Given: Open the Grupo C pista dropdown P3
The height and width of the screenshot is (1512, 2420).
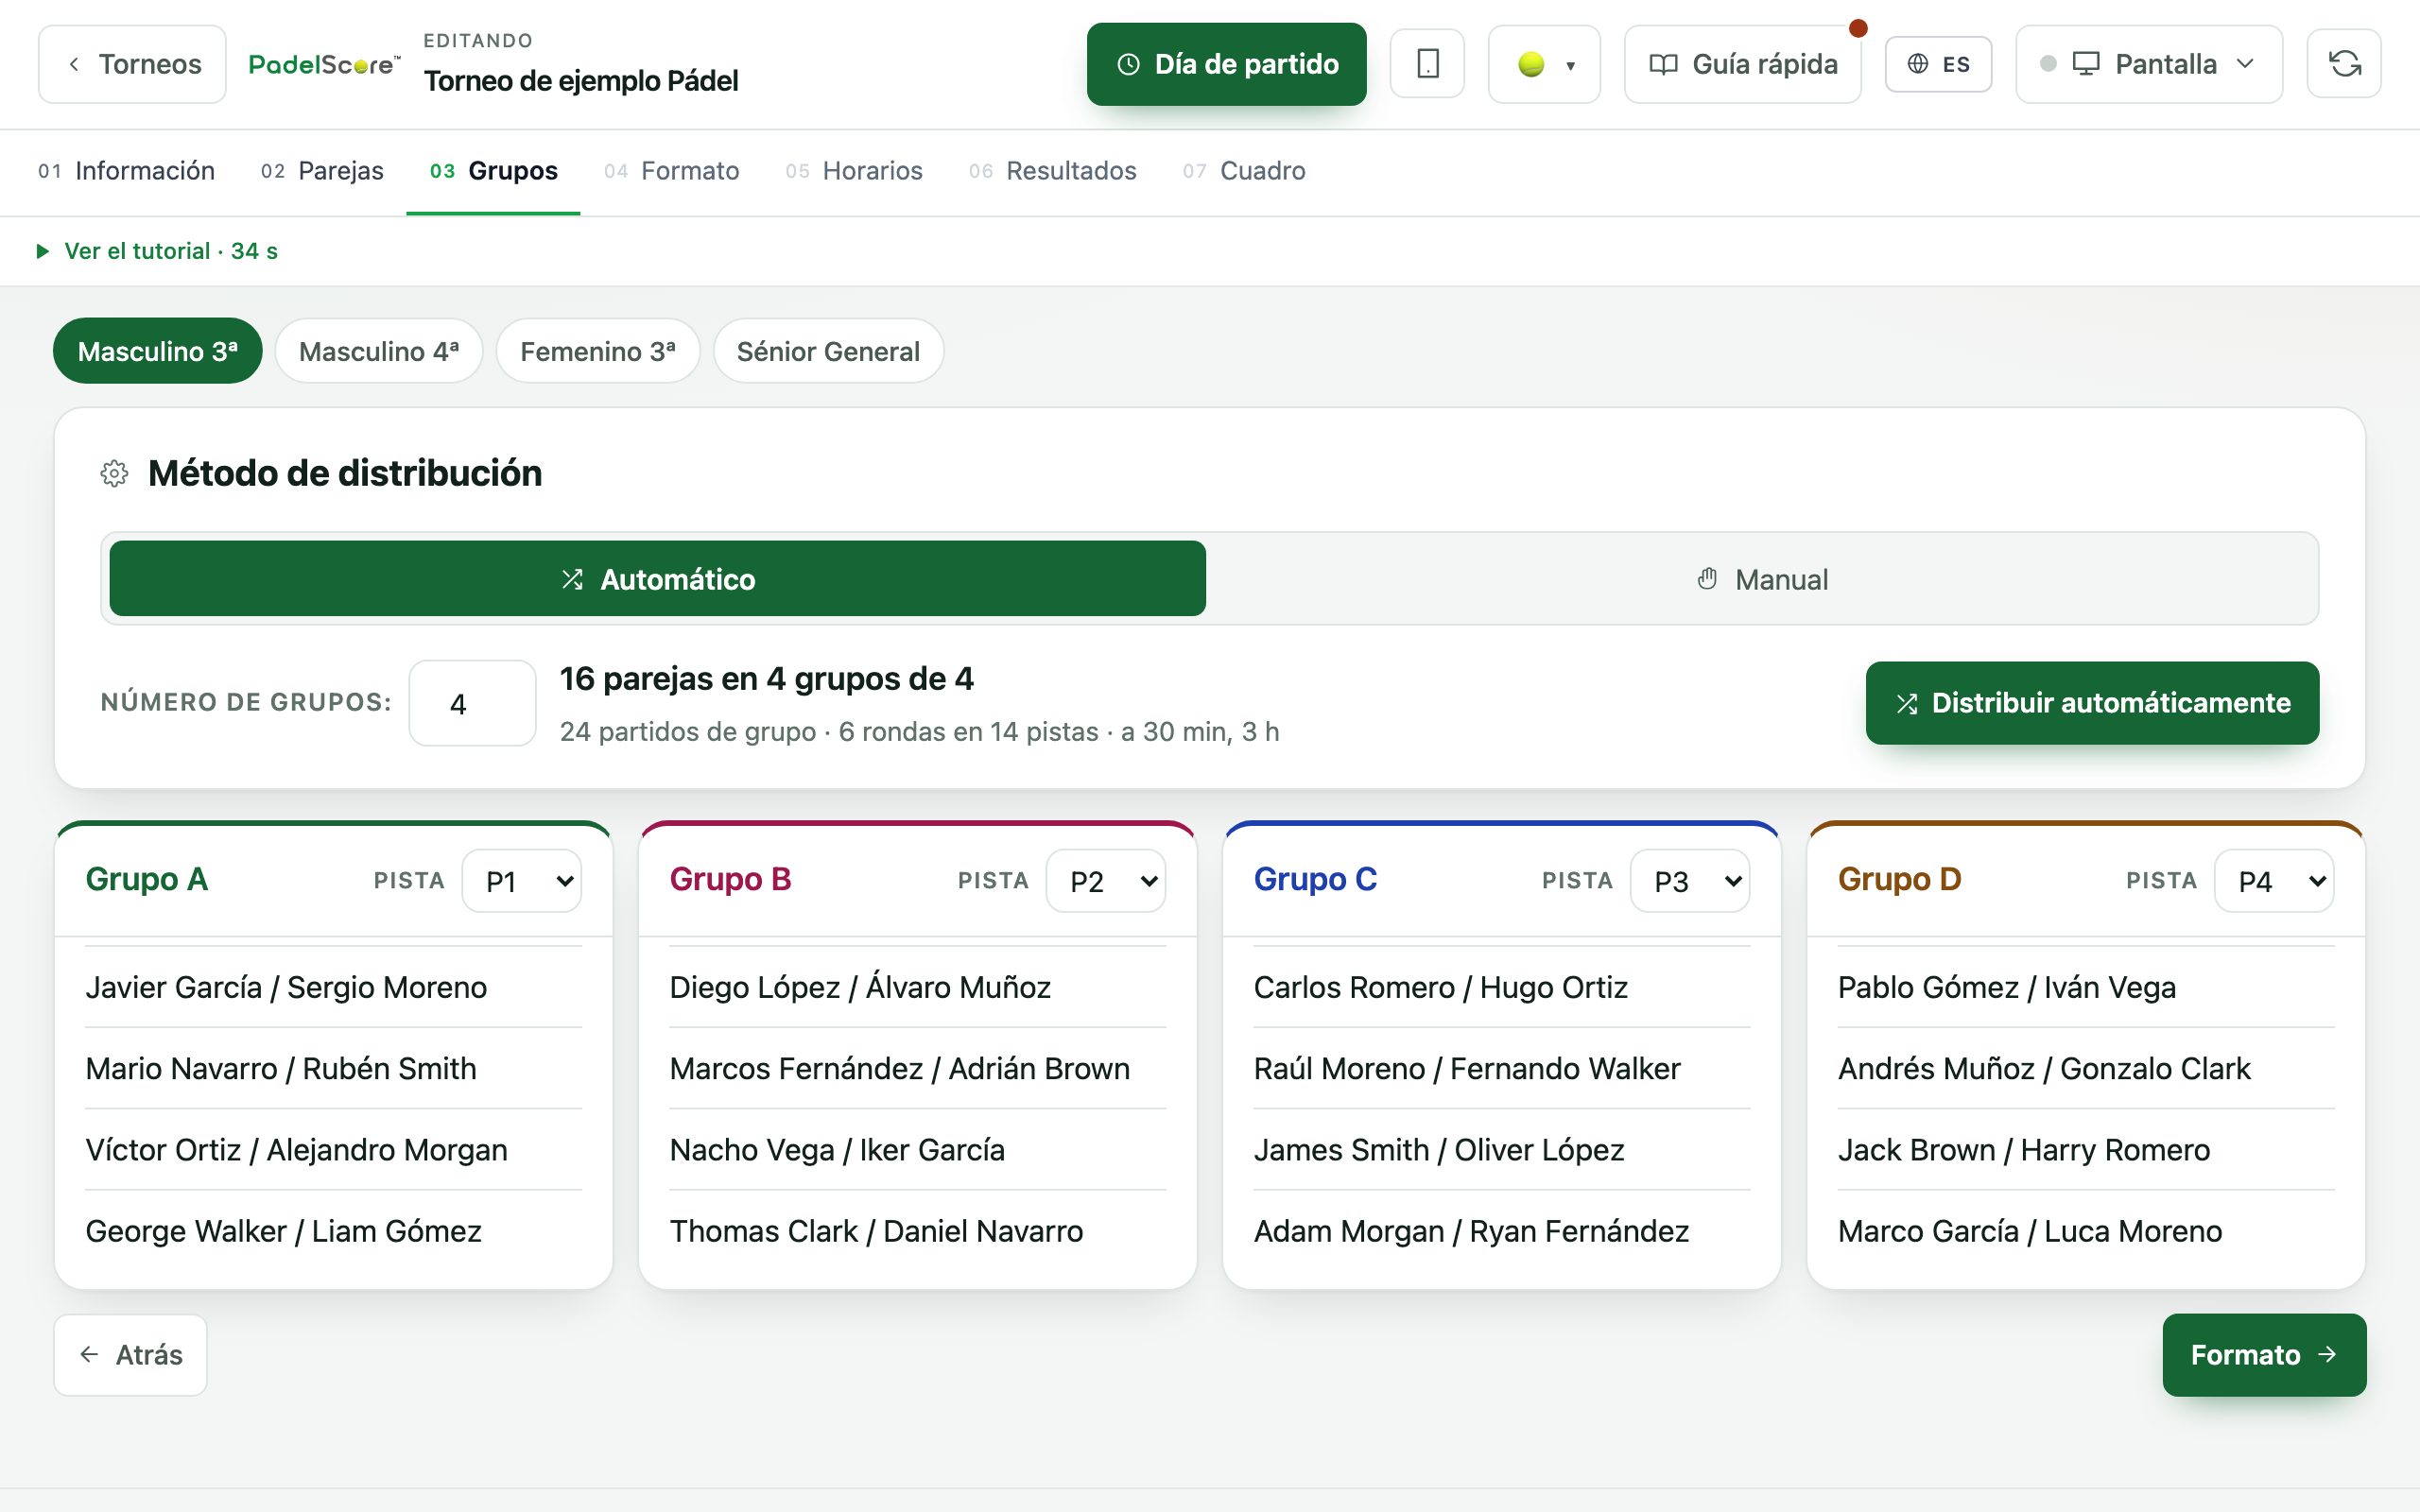Looking at the screenshot, I should coord(1690,881).
